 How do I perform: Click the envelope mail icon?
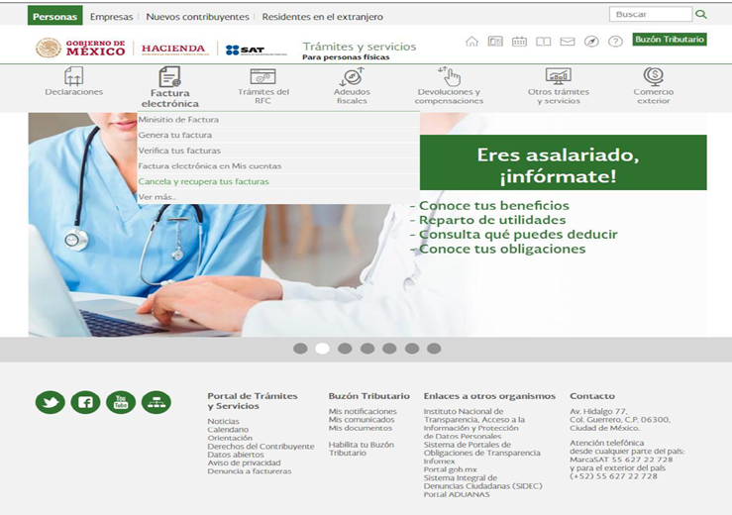pos(568,42)
